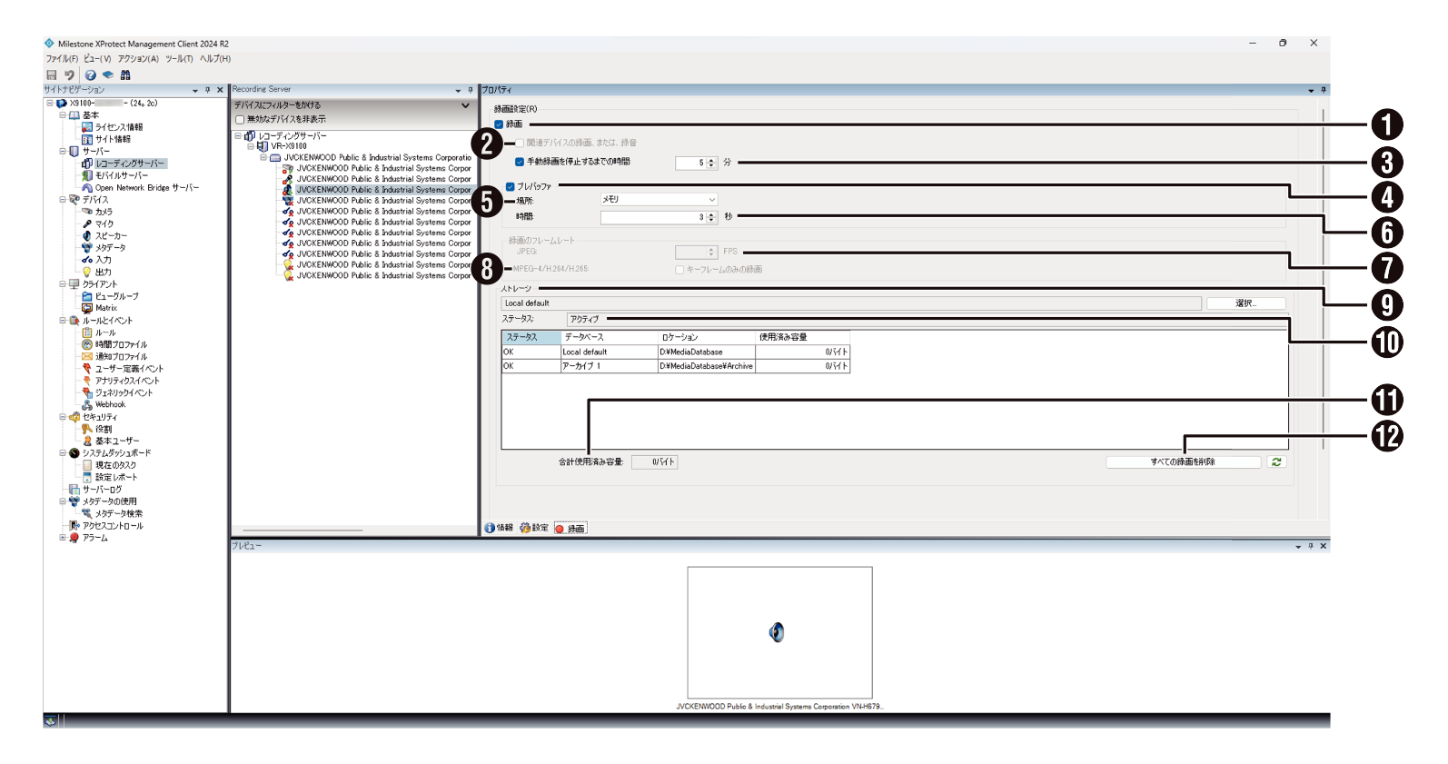Toggle the プレバッファ checkbox
The width and height of the screenshot is (1448, 764).
click(510, 186)
